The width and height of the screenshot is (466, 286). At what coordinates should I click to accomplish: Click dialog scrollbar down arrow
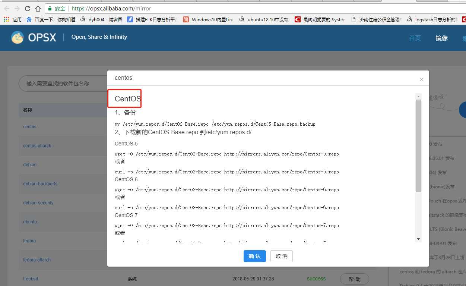point(419,239)
